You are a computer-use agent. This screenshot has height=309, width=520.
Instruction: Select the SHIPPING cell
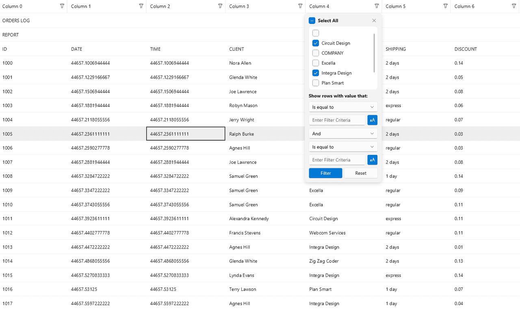pyautogui.click(x=417, y=49)
